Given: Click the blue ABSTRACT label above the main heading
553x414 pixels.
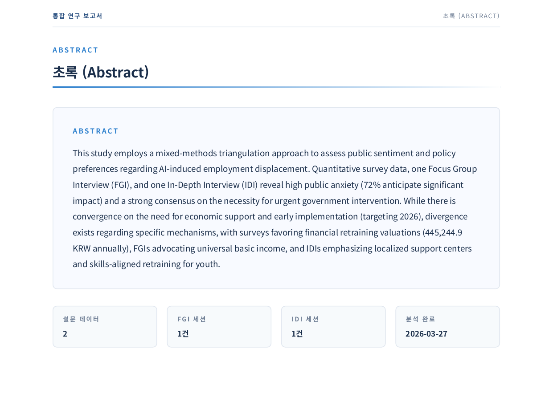Looking at the screenshot, I should [75, 50].
